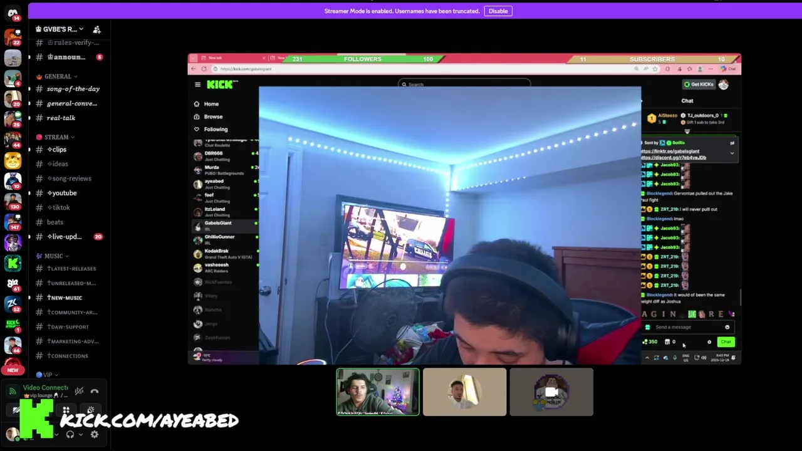Image resolution: width=802 pixels, height=451 pixels.
Task: Click the KICK logo in shared stream
Action: click(222, 85)
